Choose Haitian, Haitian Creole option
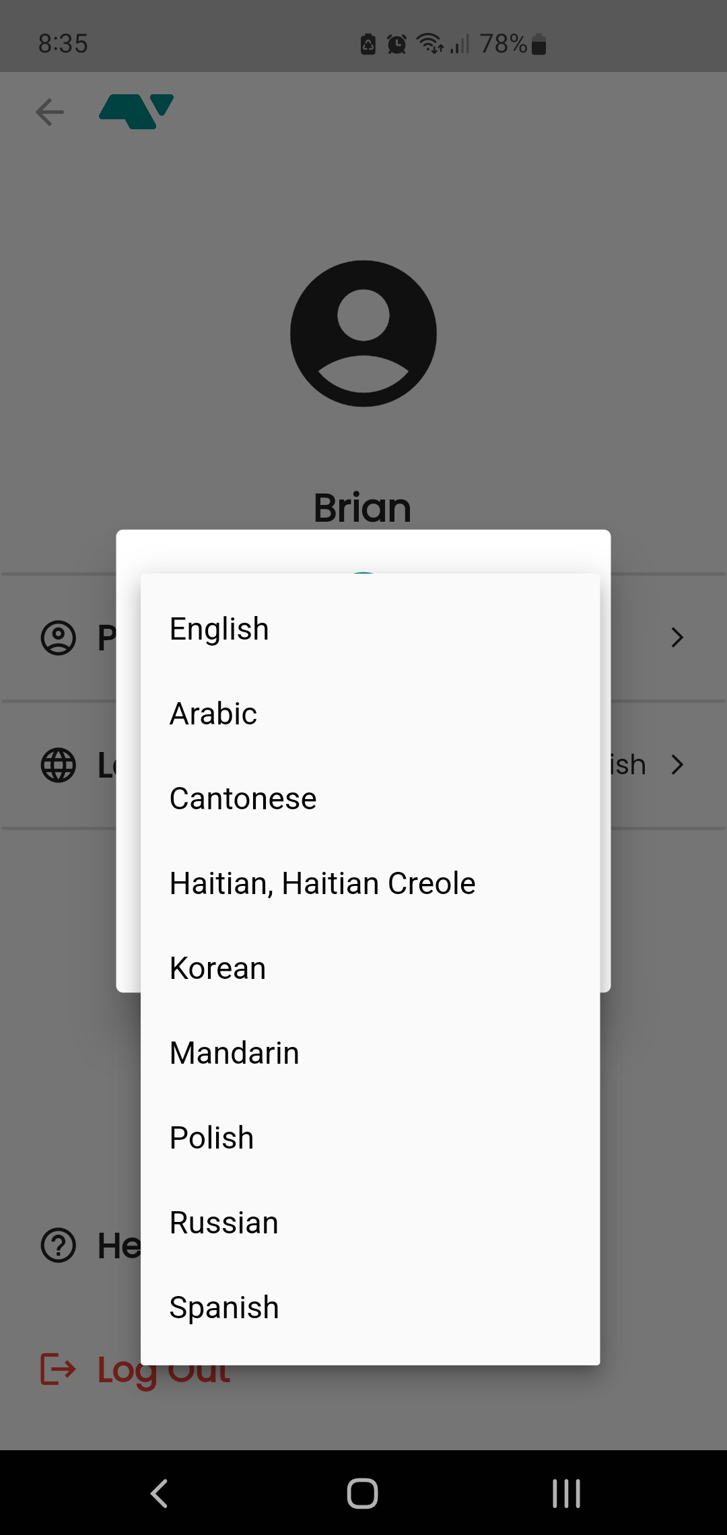 point(322,883)
